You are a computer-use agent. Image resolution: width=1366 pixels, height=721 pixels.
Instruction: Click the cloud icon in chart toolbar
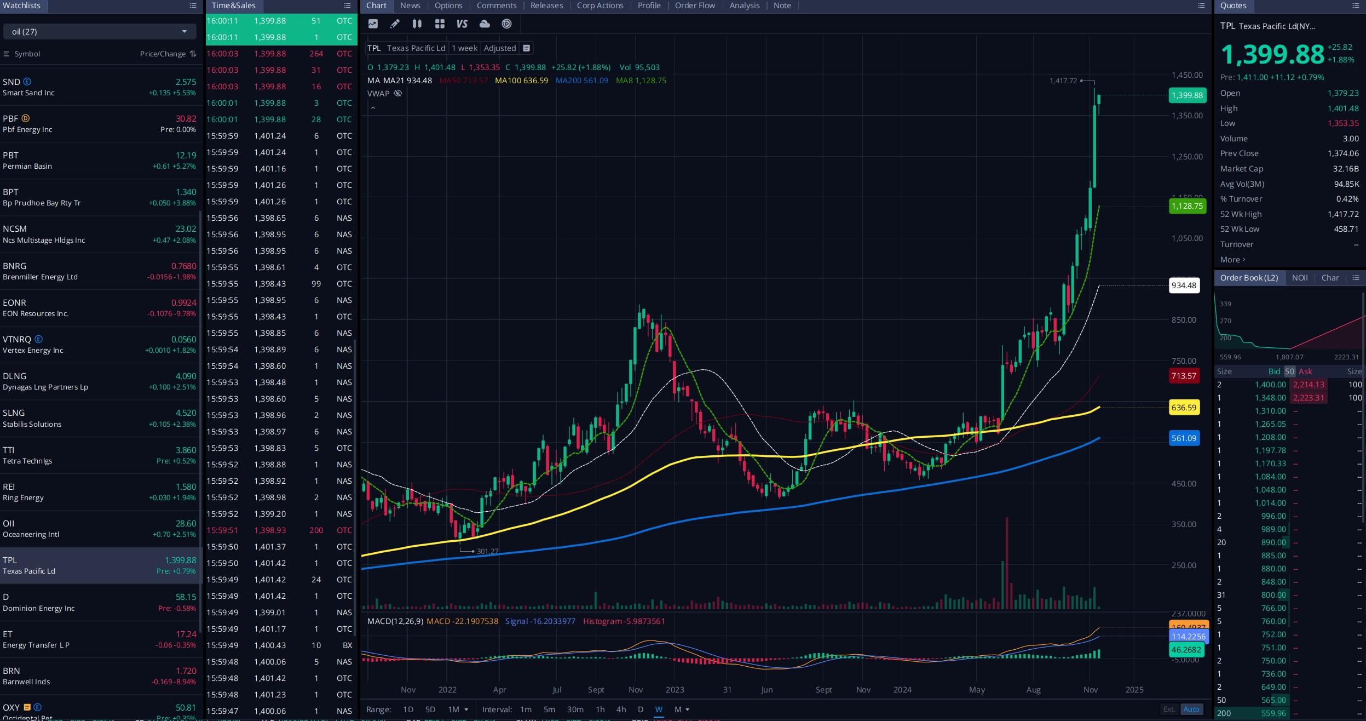pyautogui.click(x=485, y=24)
